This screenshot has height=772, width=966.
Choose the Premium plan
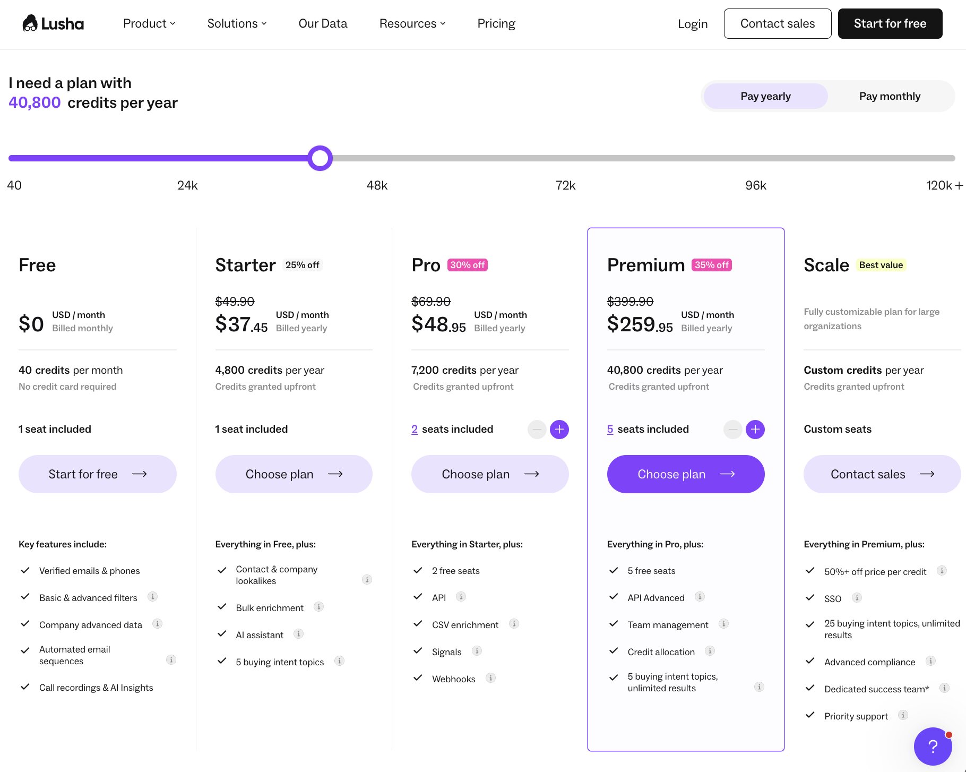(x=686, y=474)
